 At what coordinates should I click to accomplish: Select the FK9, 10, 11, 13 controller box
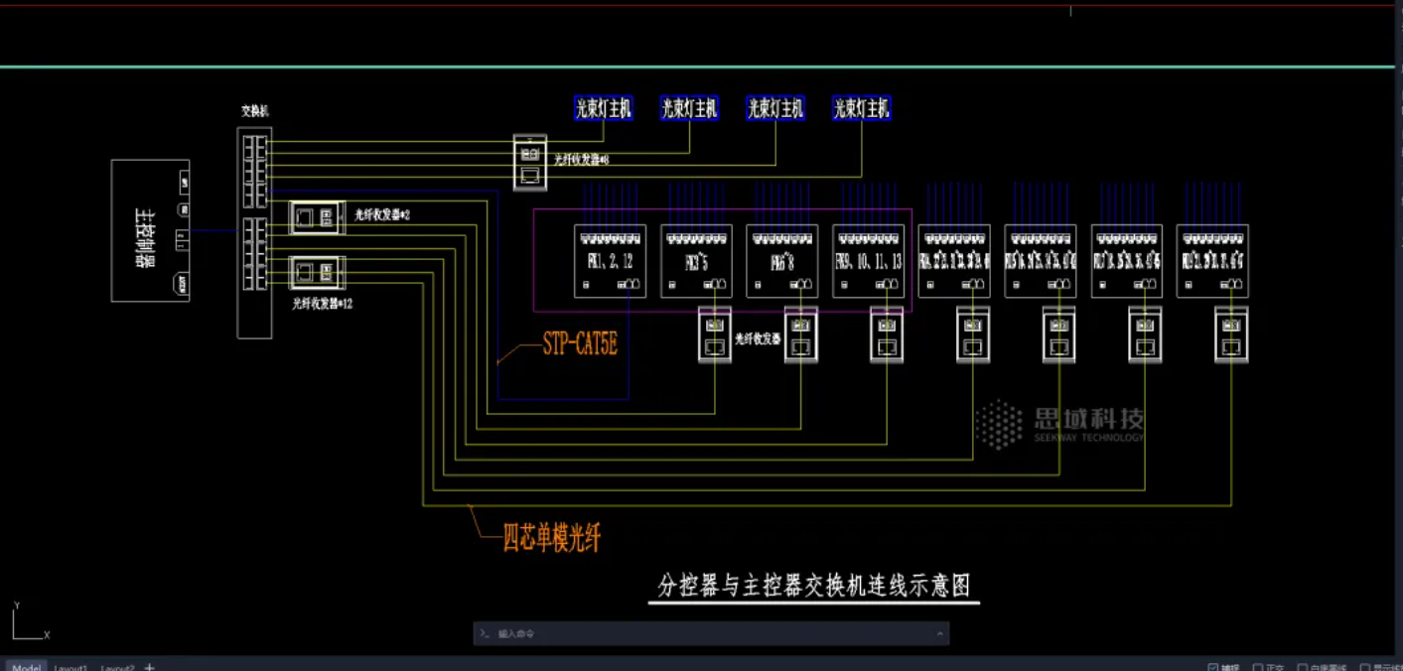click(869, 261)
